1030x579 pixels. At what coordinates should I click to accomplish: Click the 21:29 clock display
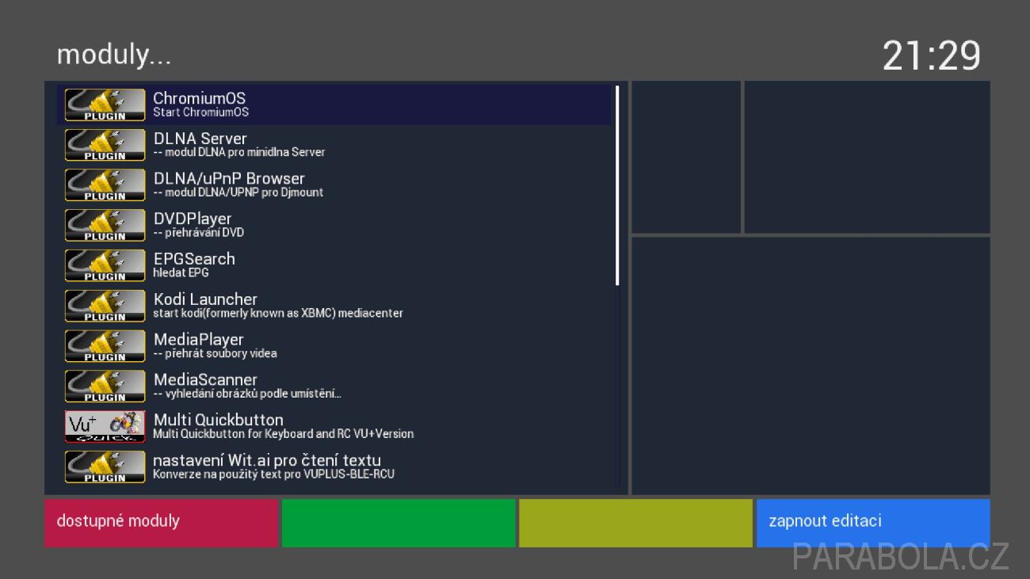(932, 55)
